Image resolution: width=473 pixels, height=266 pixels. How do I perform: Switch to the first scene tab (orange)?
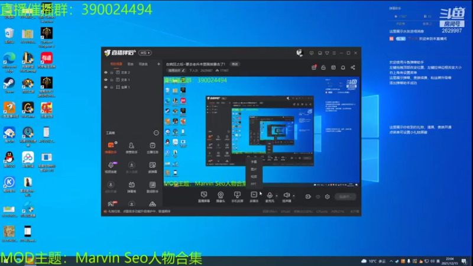[x=116, y=64]
